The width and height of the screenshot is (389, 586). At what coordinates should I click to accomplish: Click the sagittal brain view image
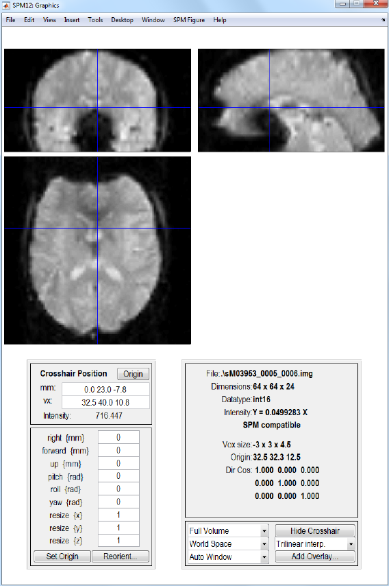[x=291, y=100]
